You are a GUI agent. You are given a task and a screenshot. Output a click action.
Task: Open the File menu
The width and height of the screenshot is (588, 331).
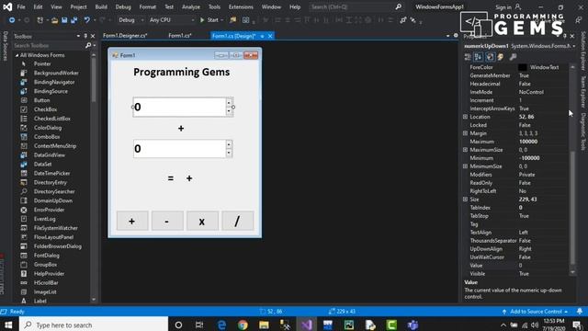pos(21,6)
